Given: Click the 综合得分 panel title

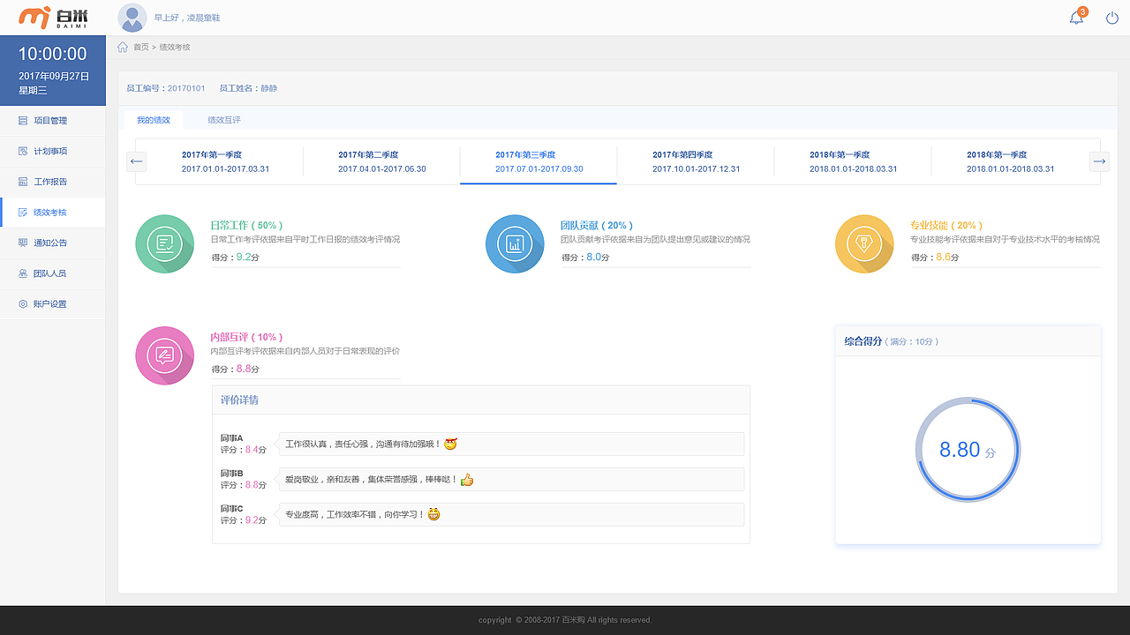Looking at the screenshot, I should 863,341.
